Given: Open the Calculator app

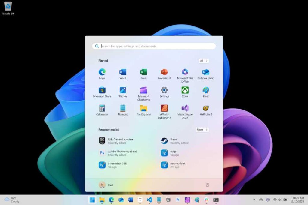Looking at the screenshot, I should point(102,109).
